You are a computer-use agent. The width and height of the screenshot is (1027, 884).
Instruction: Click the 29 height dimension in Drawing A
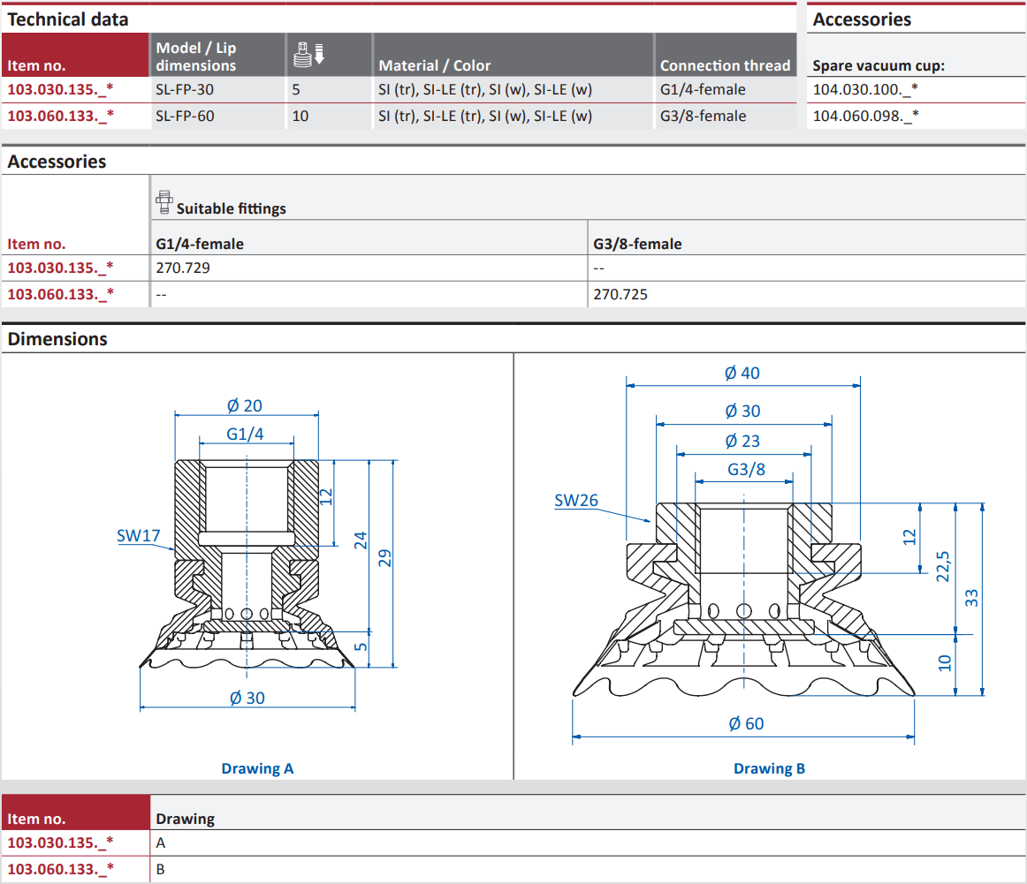tap(384, 558)
